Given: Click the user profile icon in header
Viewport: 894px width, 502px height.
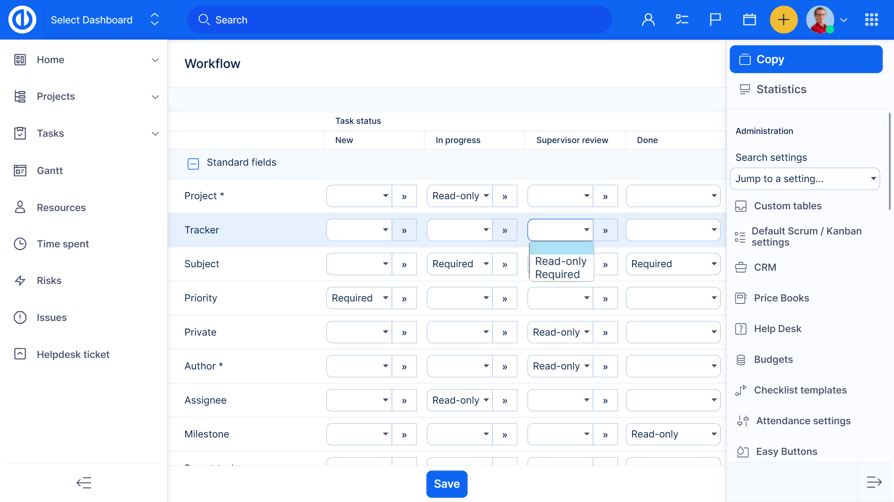Looking at the screenshot, I should pyautogui.click(x=648, y=20).
